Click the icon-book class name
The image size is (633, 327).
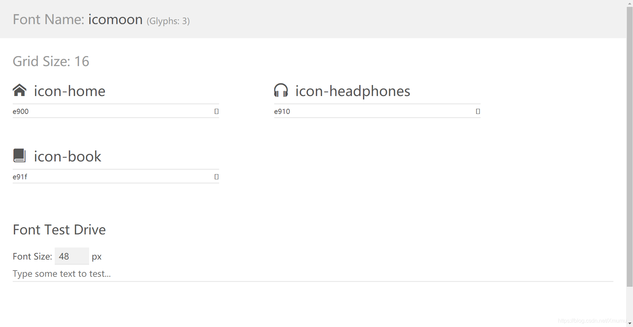coord(67,156)
